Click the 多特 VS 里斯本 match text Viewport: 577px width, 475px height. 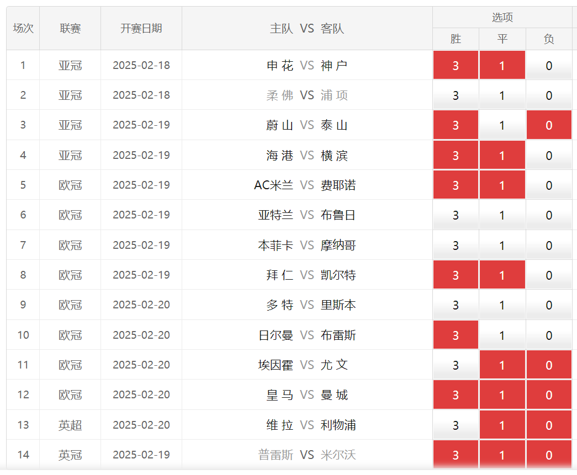(x=311, y=305)
